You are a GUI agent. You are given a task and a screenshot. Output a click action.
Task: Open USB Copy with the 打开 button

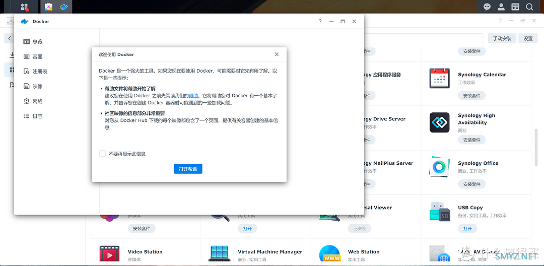click(467, 228)
